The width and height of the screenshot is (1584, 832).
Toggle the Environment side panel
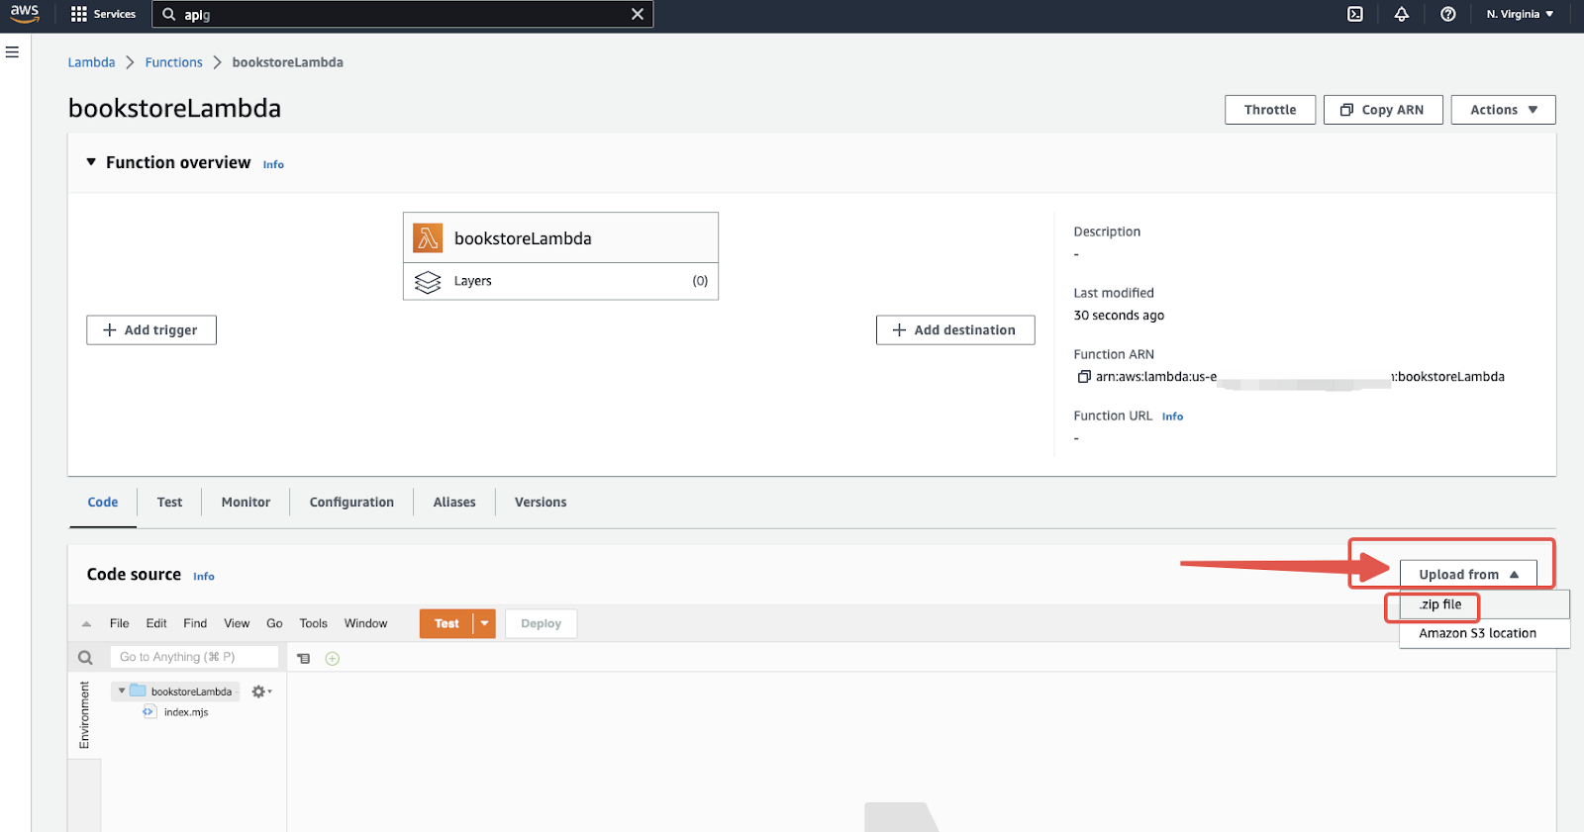tap(84, 714)
